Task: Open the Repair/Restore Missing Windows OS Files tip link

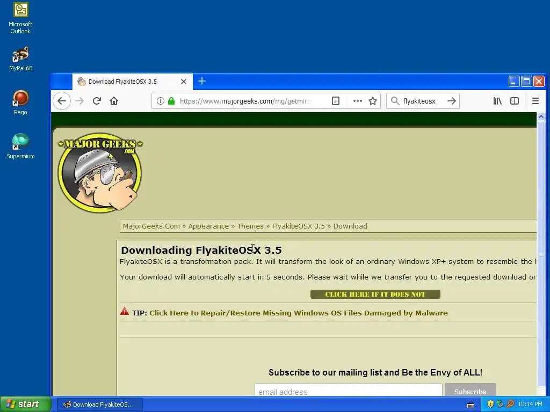Action: click(299, 313)
